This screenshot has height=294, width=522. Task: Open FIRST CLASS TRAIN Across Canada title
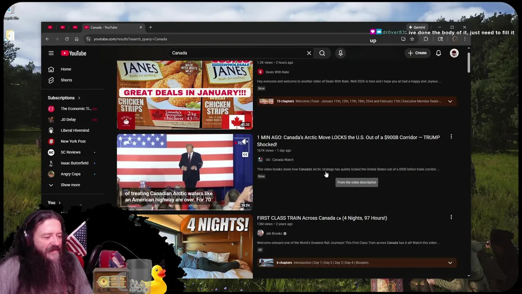coord(322,218)
